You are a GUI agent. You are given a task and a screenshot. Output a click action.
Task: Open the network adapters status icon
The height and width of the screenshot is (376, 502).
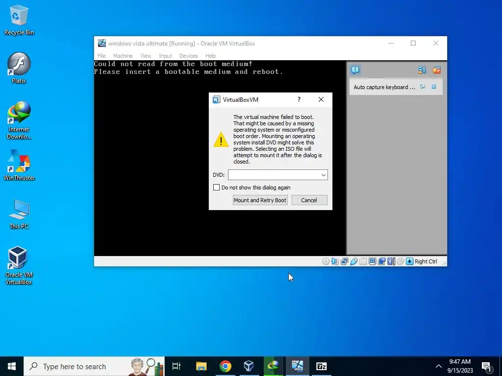tap(345, 261)
